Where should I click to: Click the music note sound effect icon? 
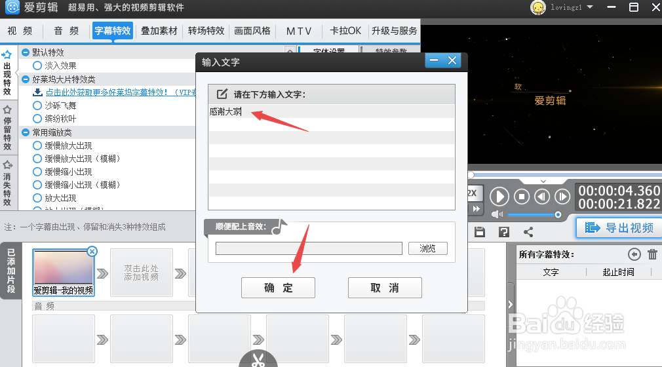(279, 227)
